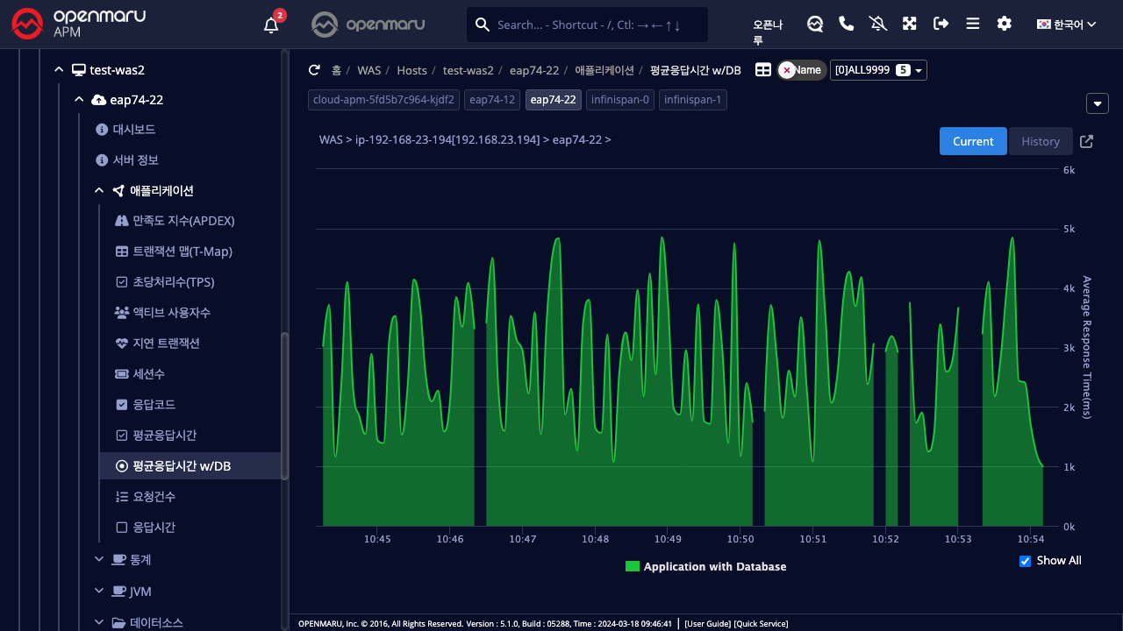
Task: Uncheck the Show All checkbox
Action: point(1025,561)
